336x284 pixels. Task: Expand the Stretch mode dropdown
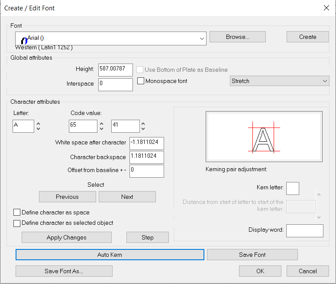[x=325, y=81]
